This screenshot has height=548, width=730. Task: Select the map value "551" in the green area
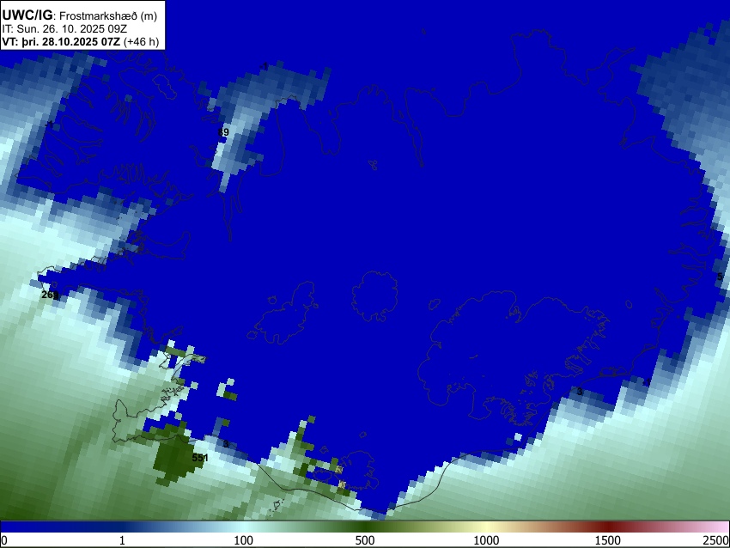(200, 458)
